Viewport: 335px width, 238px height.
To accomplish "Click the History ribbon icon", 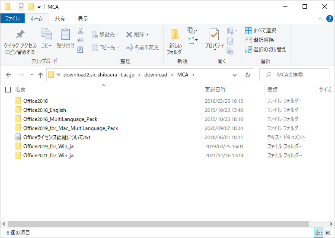I will point(230,51).
